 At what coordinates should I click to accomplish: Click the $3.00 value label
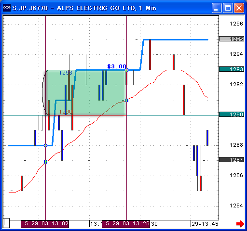point(117,66)
